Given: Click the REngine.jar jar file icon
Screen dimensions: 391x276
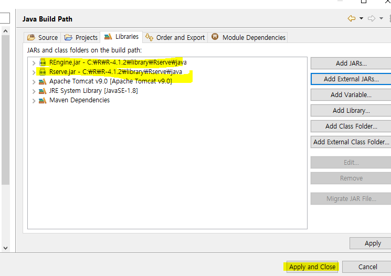Looking at the screenshot, I should (43, 62).
